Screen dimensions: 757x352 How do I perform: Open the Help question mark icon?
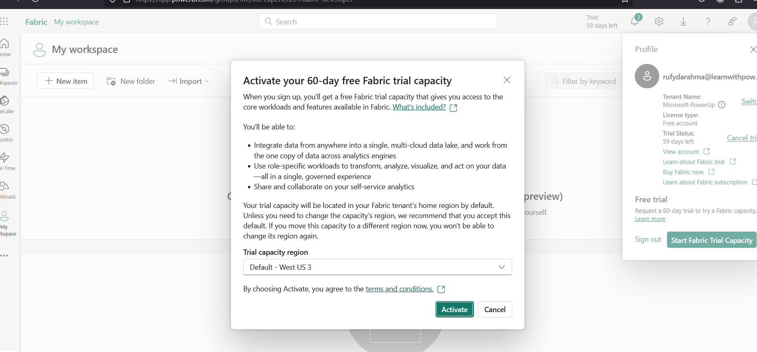click(708, 22)
